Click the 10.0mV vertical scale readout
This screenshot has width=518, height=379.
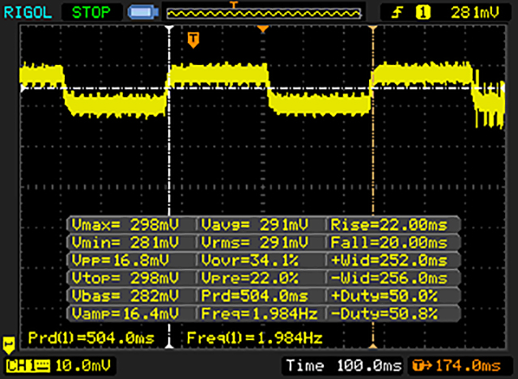(x=83, y=366)
